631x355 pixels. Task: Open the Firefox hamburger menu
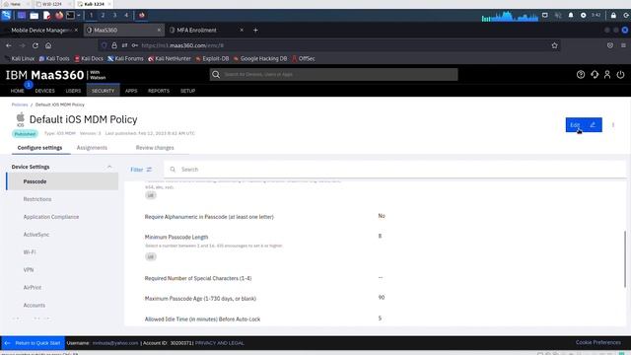623,45
